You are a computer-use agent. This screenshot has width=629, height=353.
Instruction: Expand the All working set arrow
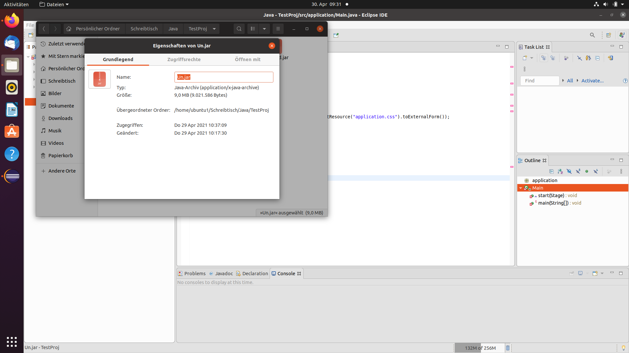pyautogui.click(x=563, y=81)
